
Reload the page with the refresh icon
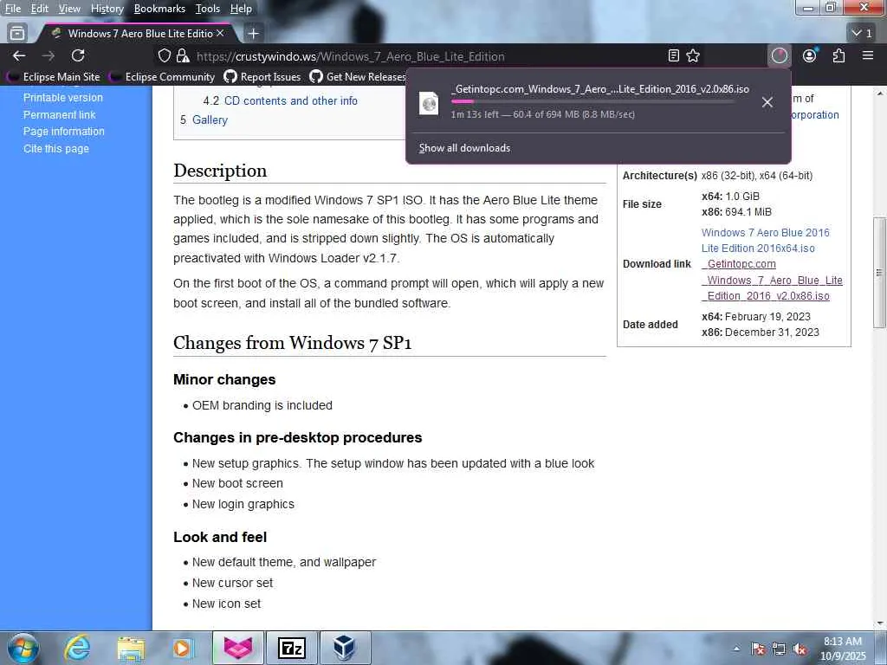78,55
